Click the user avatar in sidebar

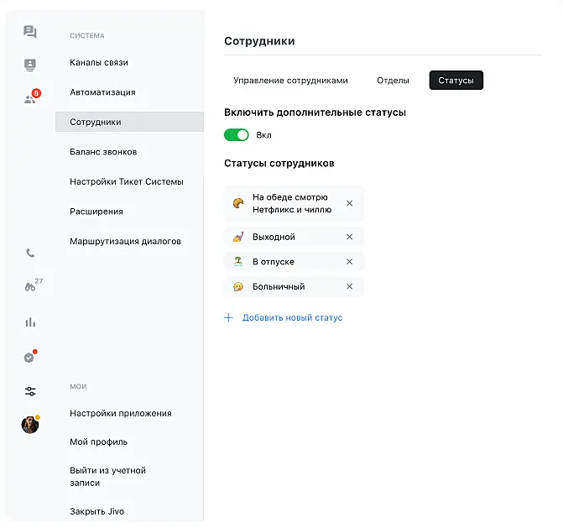point(30,425)
